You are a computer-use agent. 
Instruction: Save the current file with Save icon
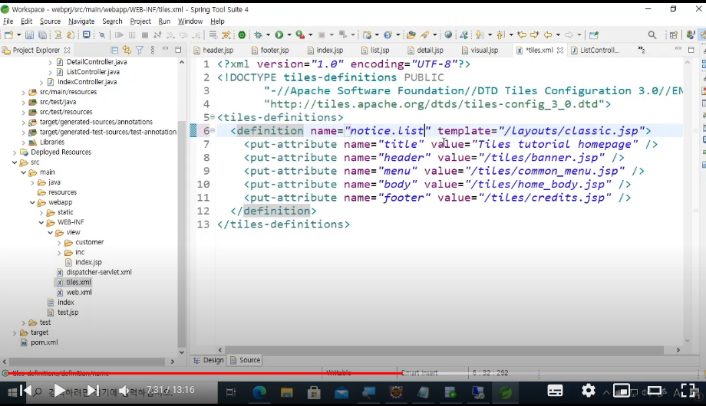pyautogui.click(x=29, y=35)
